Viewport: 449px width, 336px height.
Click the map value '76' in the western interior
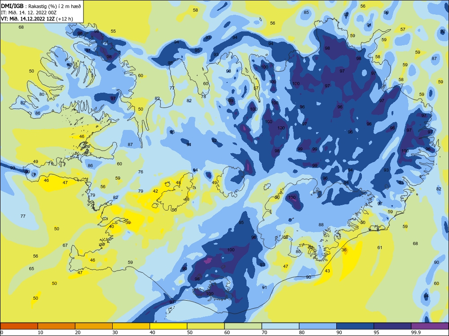[141, 172]
